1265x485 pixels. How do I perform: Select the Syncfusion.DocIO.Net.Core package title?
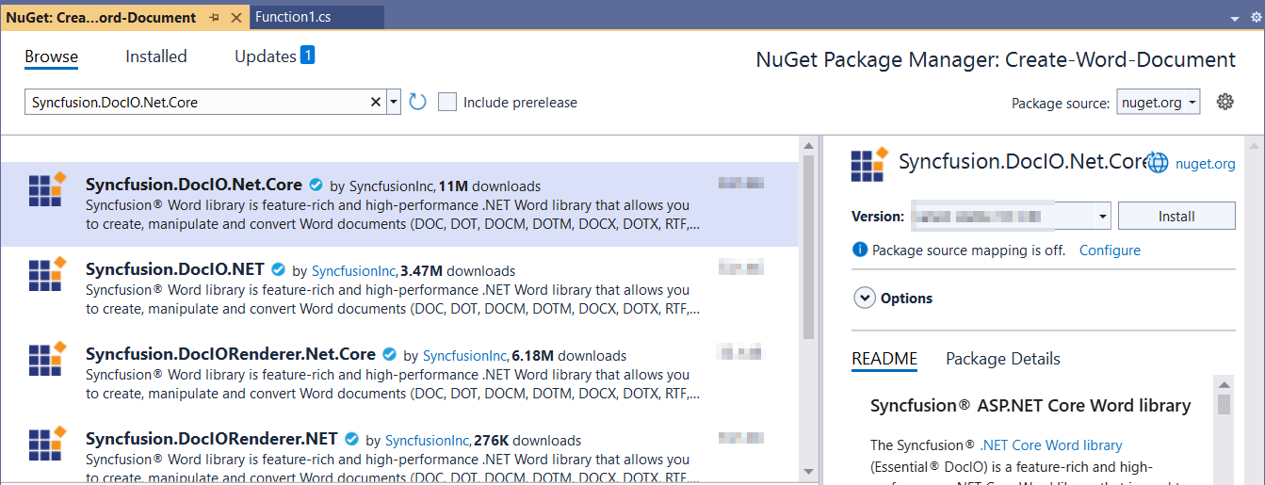click(x=194, y=186)
